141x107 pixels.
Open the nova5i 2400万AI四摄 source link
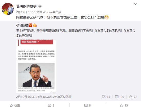tap(57, 97)
